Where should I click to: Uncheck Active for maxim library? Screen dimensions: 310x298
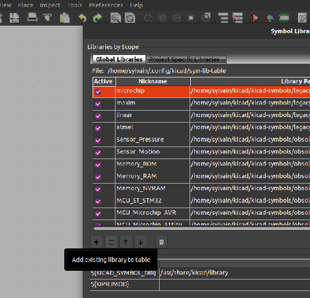click(x=98, y=104)
